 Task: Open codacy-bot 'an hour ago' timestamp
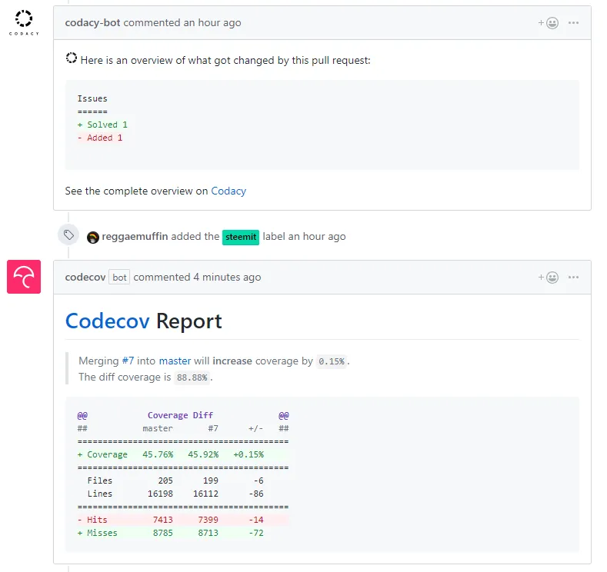tap(212, 23)
